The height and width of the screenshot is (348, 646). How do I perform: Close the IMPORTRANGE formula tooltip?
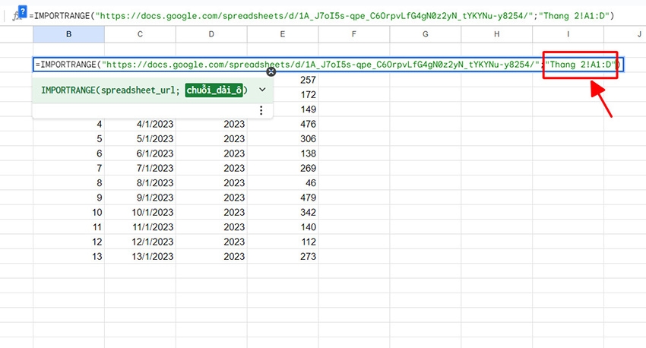(271, 71)
